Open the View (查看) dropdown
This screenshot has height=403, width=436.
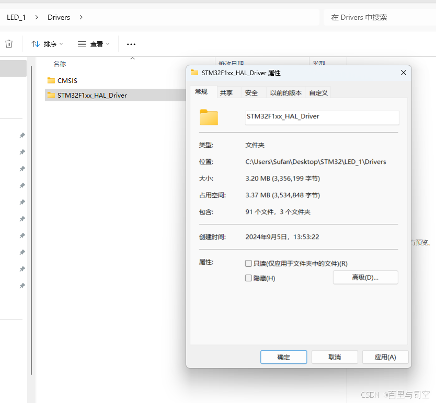(x=94, y=44)
